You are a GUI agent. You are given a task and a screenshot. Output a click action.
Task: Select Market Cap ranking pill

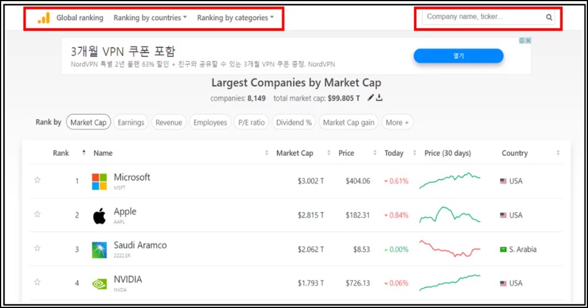tap(89, 122)
